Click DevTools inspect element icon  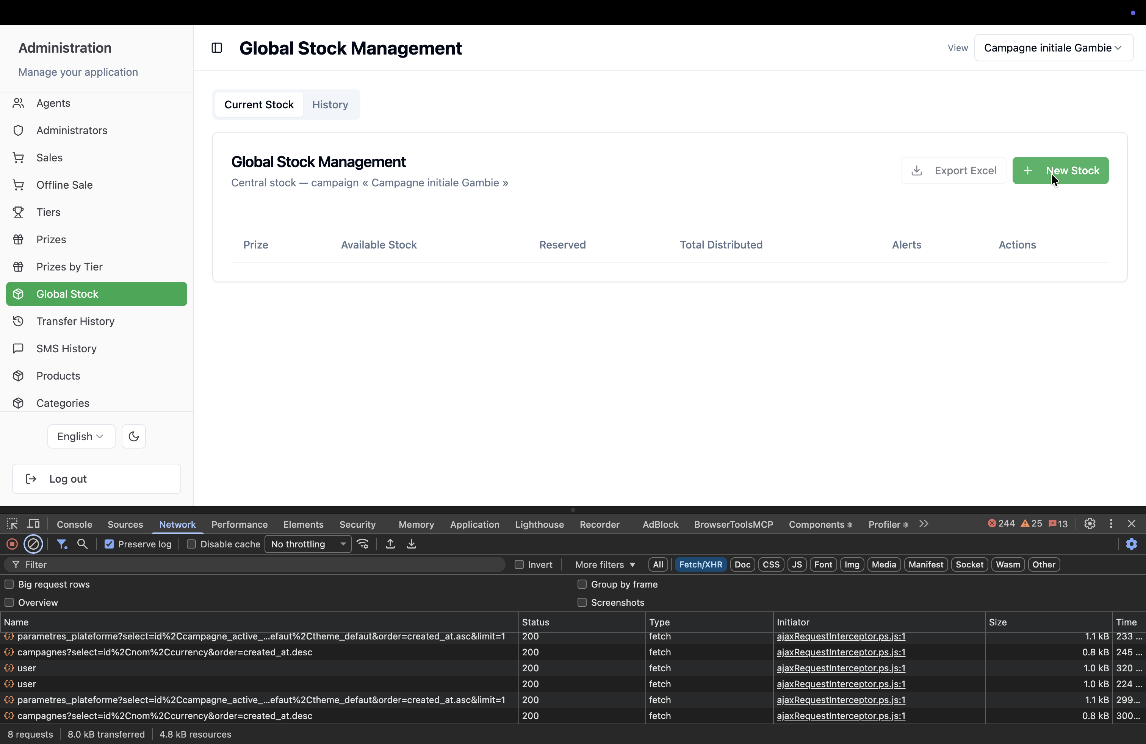[12, 524]
